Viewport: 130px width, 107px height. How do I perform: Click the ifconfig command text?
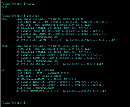point(33,16)
